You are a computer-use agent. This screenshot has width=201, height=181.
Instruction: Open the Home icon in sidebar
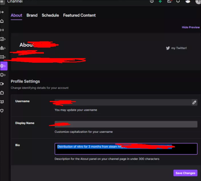(2, 21)
